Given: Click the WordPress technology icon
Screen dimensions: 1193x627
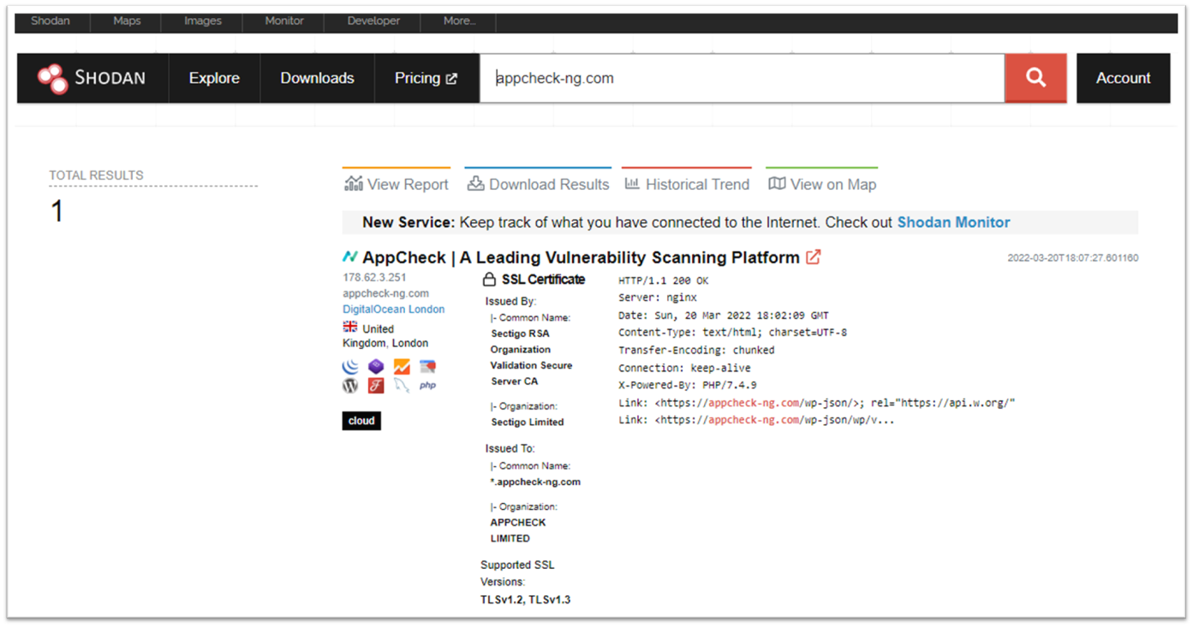Looking at the screenshot, I should (x=350, y=386).
